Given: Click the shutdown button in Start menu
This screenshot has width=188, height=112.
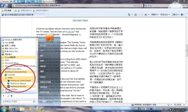Looking at the screenshot, I should tap(44, 101).
